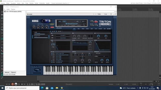The image size is (161, 90).
Task: Stop playback in the transport bar
Action: coord(22,84)
